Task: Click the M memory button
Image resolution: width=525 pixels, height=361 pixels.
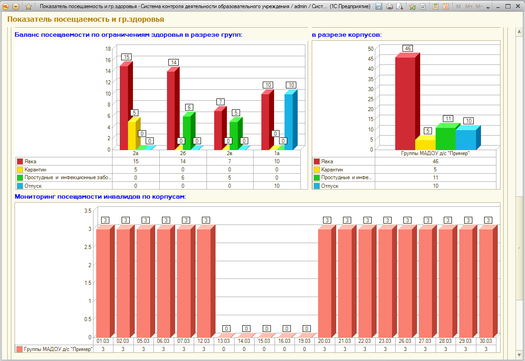Action: [458, 6]
